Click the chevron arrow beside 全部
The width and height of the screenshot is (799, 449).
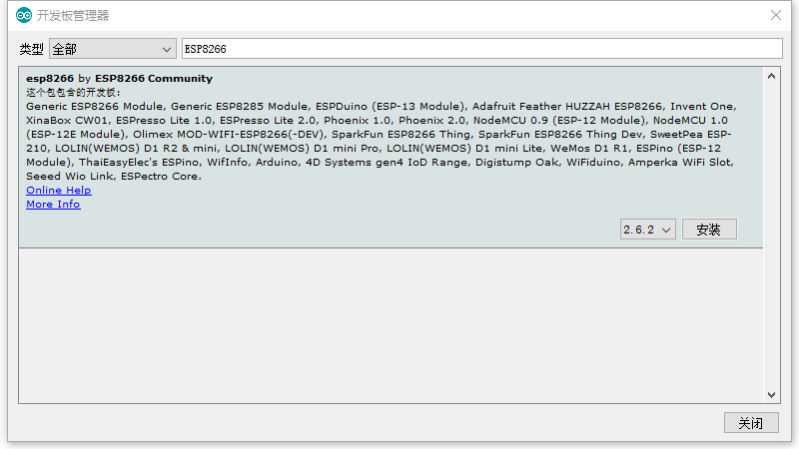click(166, 49)
